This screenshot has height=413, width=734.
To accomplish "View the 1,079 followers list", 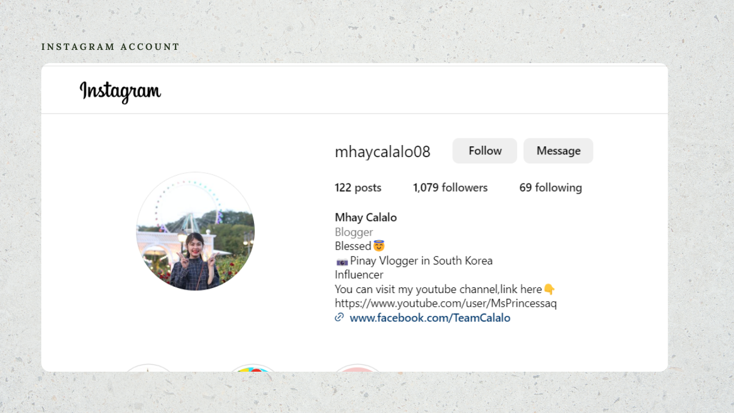I will [x=450, y=188].
